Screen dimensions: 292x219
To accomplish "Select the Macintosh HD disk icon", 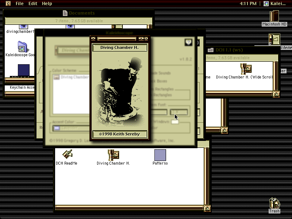I will pos(274,16).
